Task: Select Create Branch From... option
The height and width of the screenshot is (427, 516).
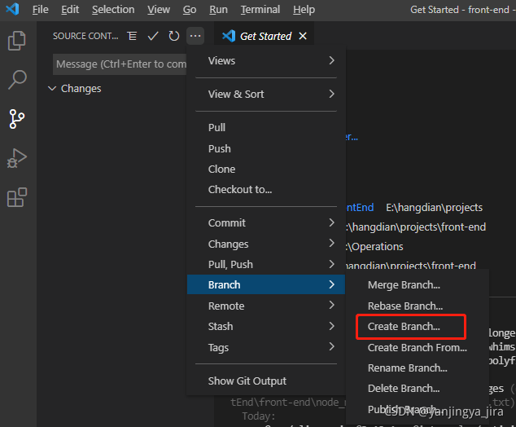Action: click(x=418, y=347)
